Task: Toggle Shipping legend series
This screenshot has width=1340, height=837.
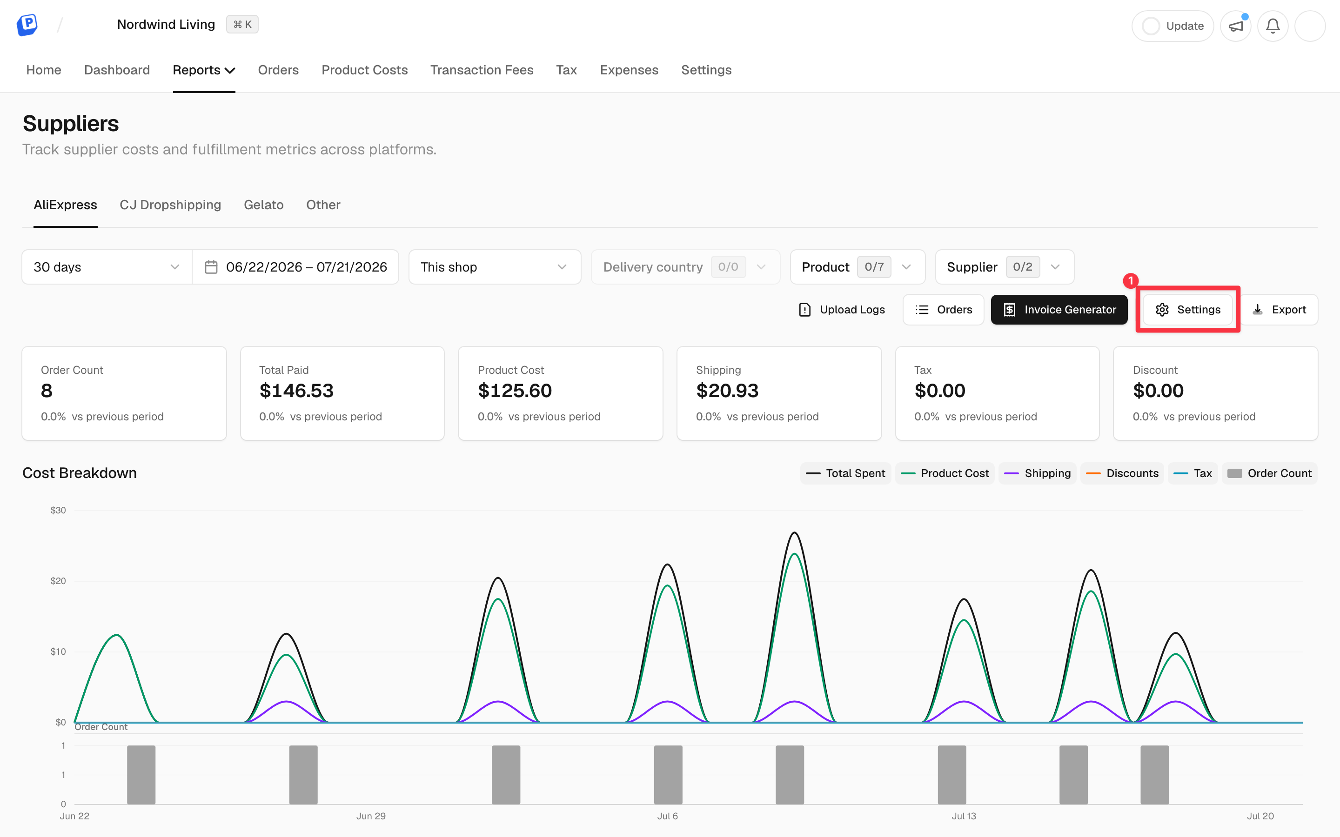Action: pyautogui.click(x=1037, y=473)
